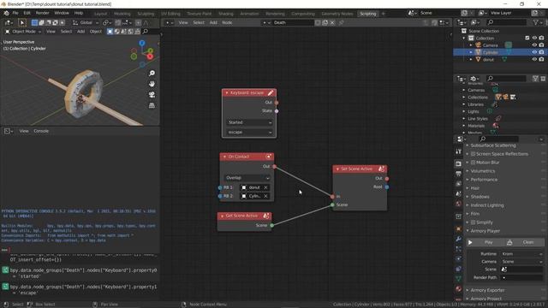Screen dimensions: 548x308
Task: Open the Node menu in node editor
Action: click(x=227, y=23)
